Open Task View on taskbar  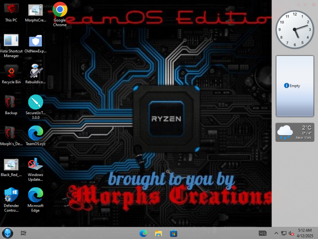coord(23,233)
